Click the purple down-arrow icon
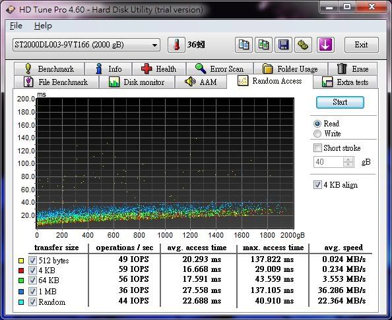392x320 pixels. click(325, 45)
